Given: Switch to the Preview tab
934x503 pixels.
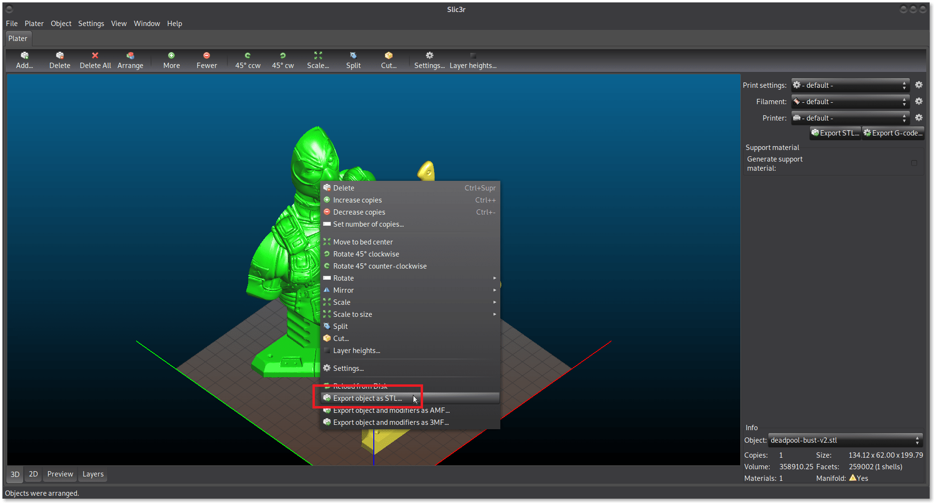Looking at the screenshot, I should click(x=60, y=474).
